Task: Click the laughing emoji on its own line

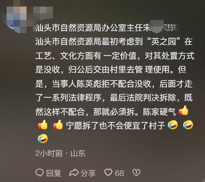Action: (x=43, y=139)
